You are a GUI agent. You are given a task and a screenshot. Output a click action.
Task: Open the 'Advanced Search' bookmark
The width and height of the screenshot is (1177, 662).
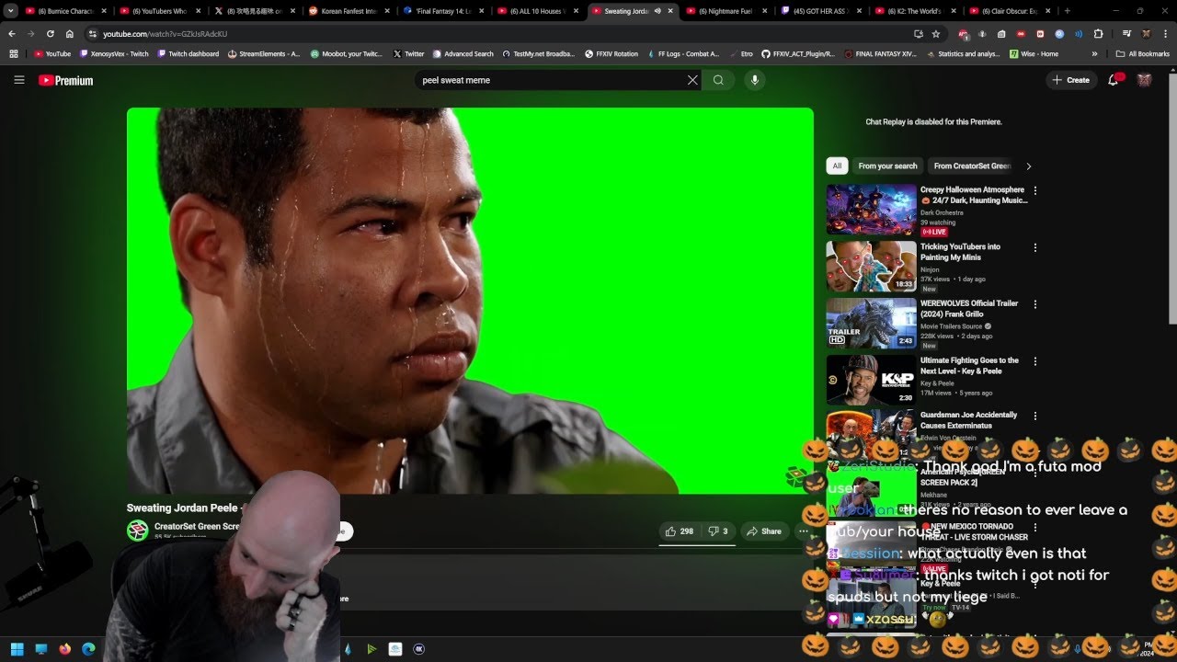pyautogui.click(x=463, y=54)
